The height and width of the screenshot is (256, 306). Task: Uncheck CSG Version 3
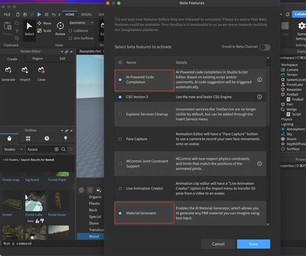tap(120, 97)
